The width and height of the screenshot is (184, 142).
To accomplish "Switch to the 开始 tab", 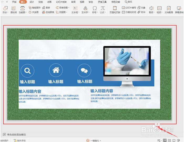I will [14, 2].
